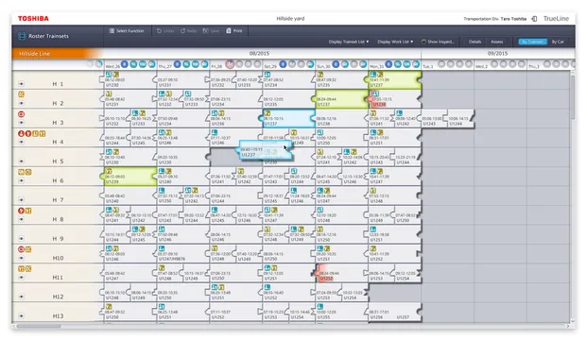Viewport: 587px width, 340px height.
Task: Click the Save icon
Action: (205, 31)
